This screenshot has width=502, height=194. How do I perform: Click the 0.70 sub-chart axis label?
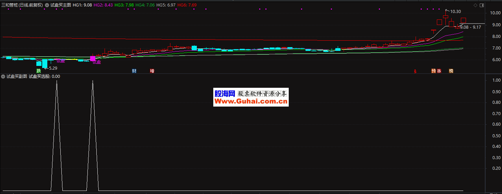[497, 113]
